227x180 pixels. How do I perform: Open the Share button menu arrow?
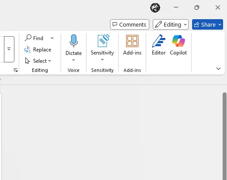[220, 24]
